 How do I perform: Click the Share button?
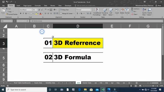point(158,6)
